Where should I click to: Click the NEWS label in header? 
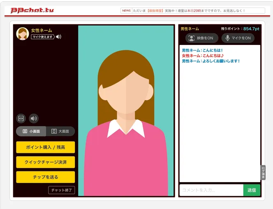(126, 11)
